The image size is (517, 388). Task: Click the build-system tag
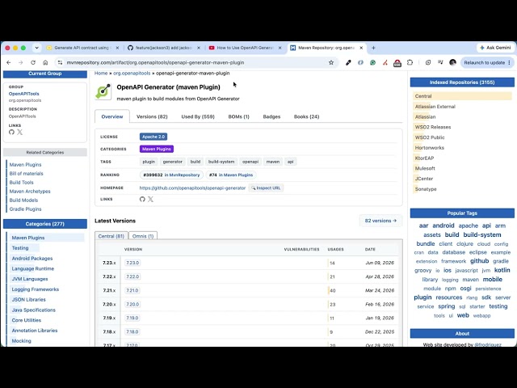[221, 162]
